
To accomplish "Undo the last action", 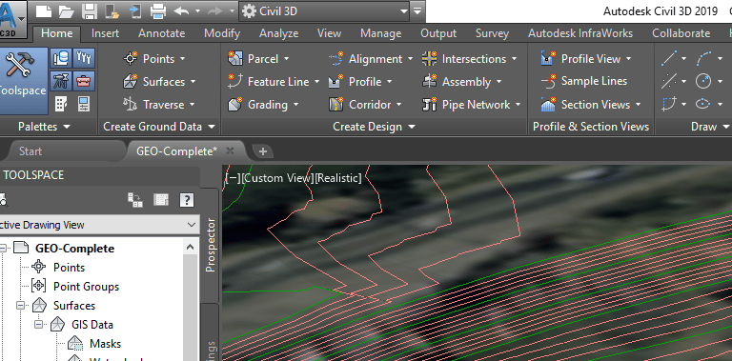I will tap(181, 10).
